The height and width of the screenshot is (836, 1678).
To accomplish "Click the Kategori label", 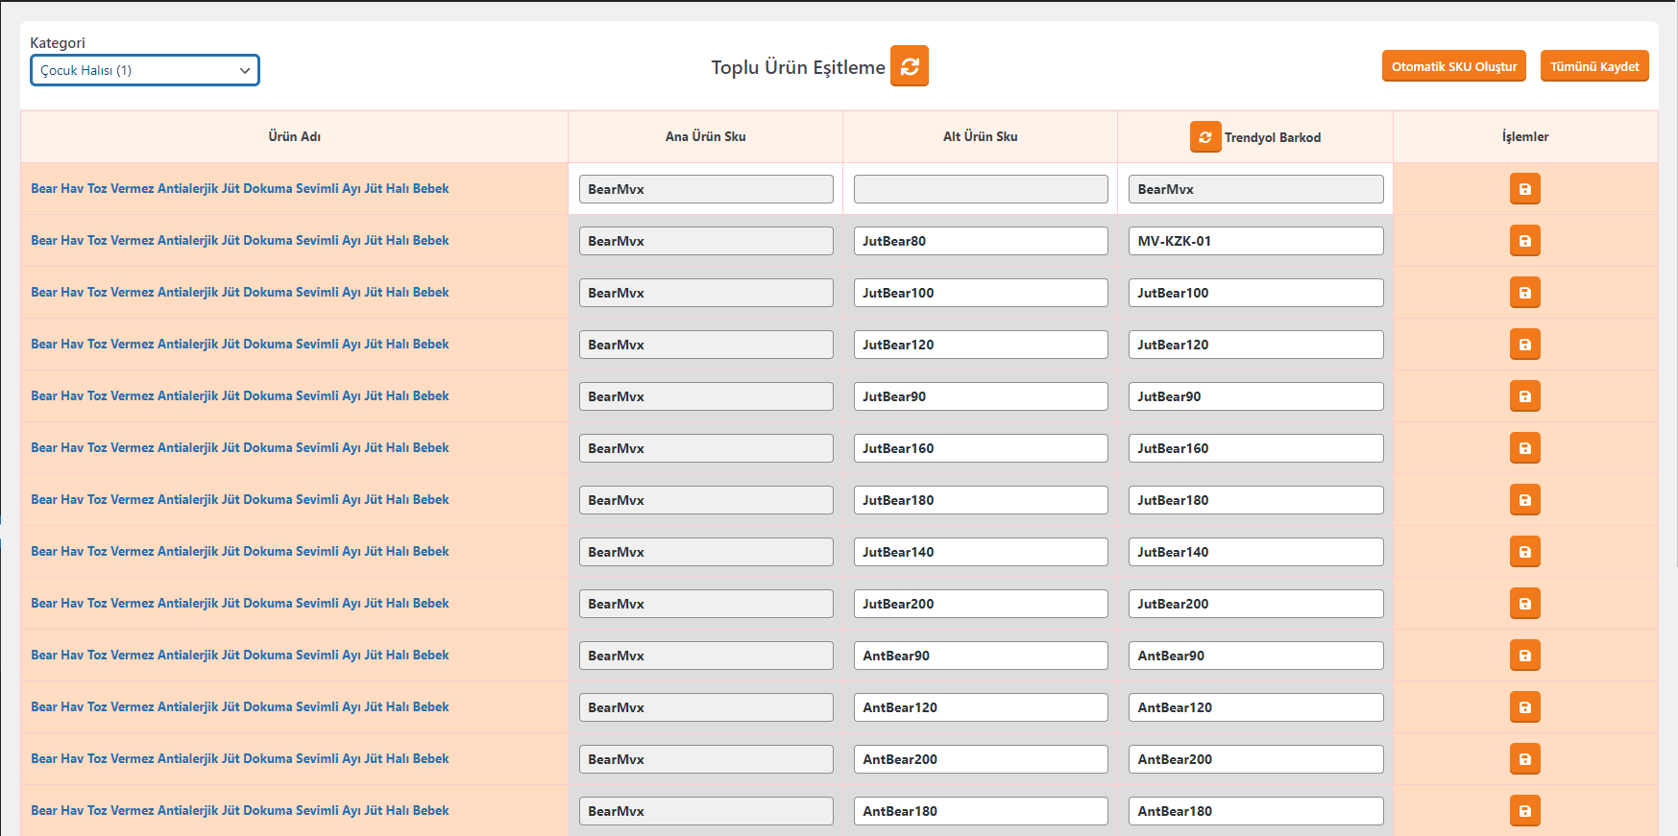I will pyautogui.click(x=58, y=42).
